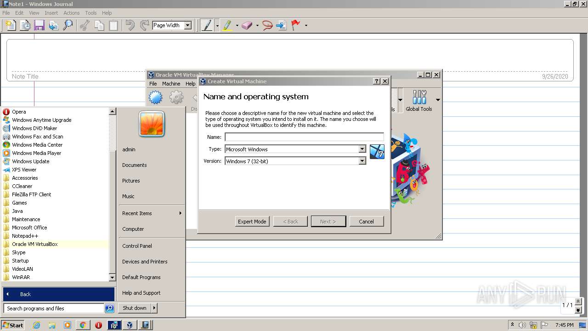Open Highlighter options dropdown arrow
588x331 pixels.
tap(237, 25)
